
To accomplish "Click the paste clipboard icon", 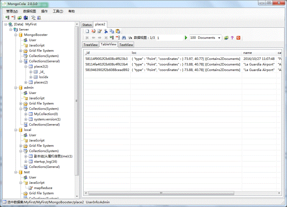I will (x=118, y=31).
